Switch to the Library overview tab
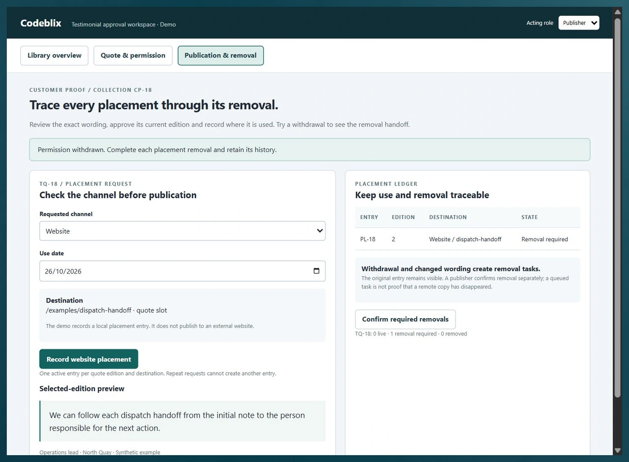 pos(54,55)
